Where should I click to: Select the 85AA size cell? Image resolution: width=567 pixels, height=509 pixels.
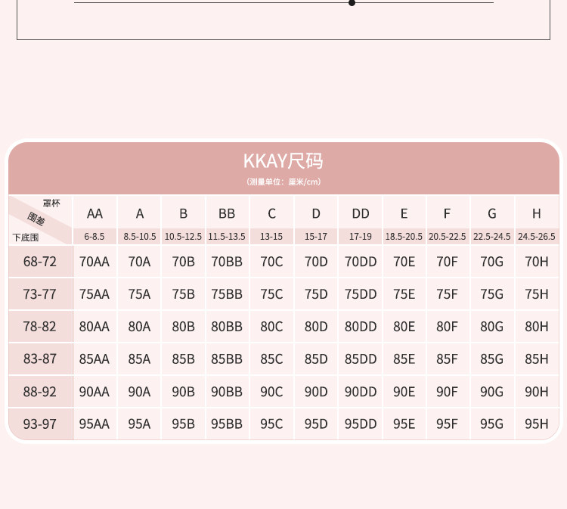(x=94, y=358)
